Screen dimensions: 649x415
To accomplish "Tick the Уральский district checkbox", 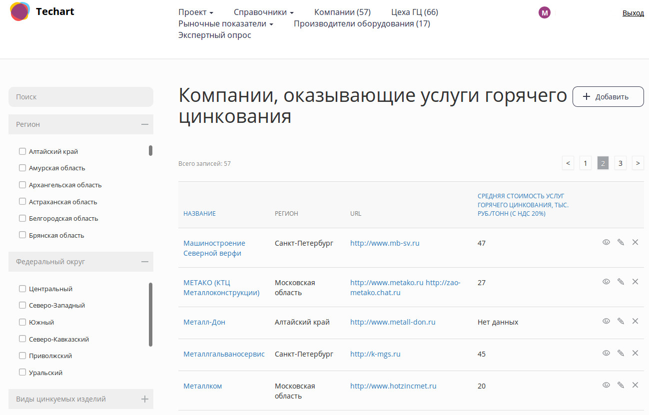I will click(x=22, y=373).
